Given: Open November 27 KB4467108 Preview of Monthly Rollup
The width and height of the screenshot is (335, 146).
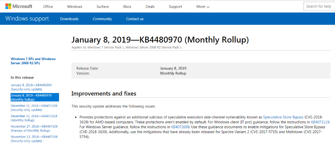Looking at the screenshot, I should [x=34, y=129].
